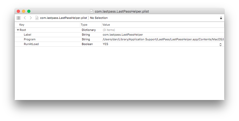Click the Boolean type of RunAtLoad
The width and height of the screenshot is (239, 121).
(87, 44)
